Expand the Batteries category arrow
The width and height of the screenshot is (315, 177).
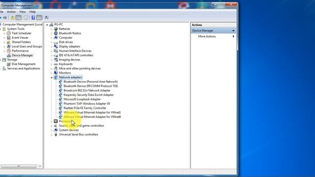coord(52,29)
